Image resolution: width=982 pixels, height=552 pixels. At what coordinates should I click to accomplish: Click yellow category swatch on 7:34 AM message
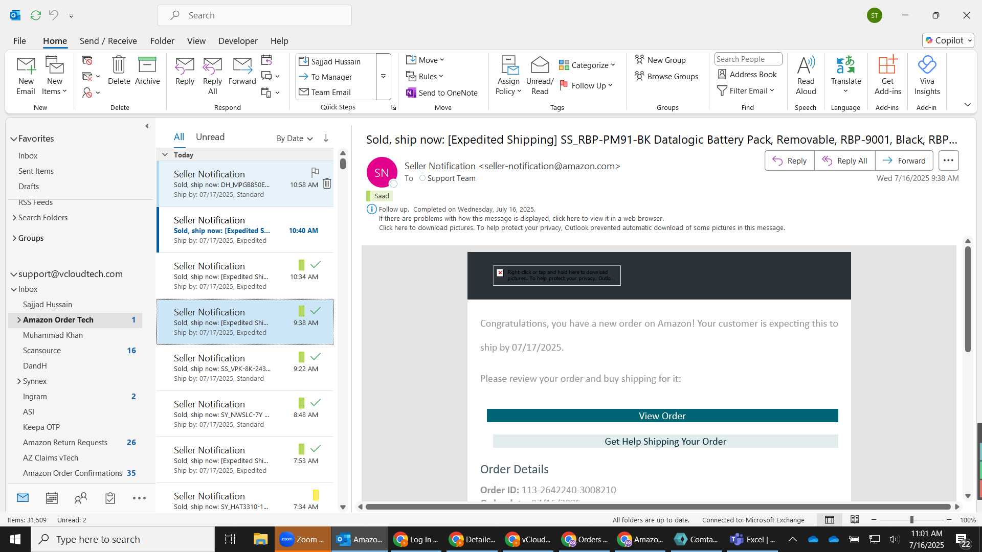pos(316,495)
